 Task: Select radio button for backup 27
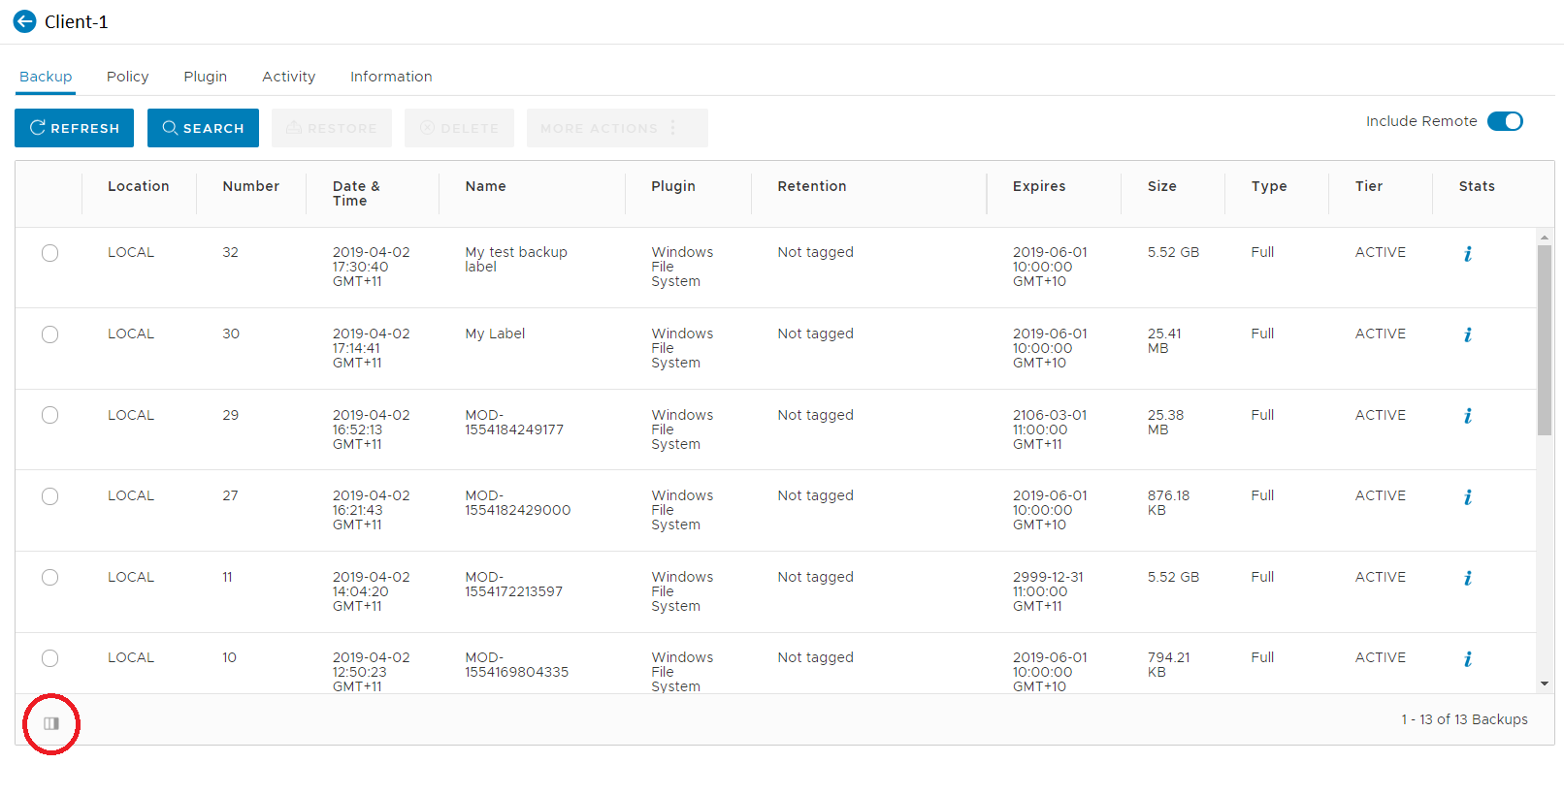[50, 496]
